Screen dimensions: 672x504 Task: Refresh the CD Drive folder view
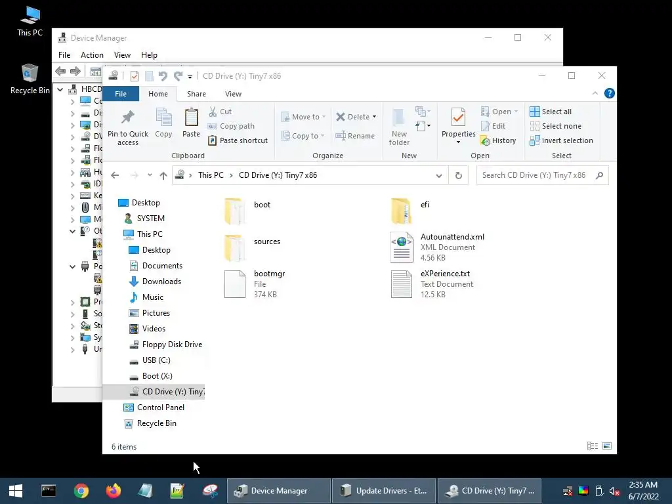point(459,175)
